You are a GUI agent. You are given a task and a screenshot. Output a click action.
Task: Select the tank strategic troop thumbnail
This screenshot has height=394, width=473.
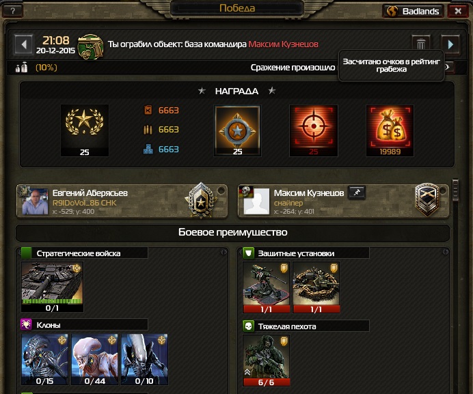pyautogui.click(x=52, y=287)
